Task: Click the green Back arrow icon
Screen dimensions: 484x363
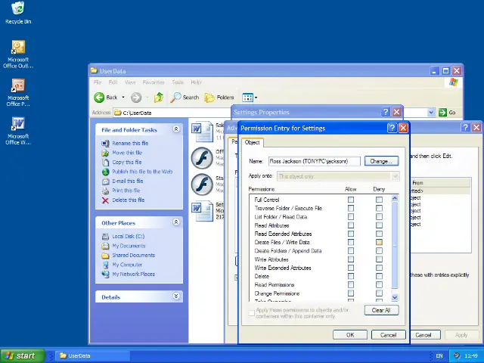Action: [x=99, y=98]
